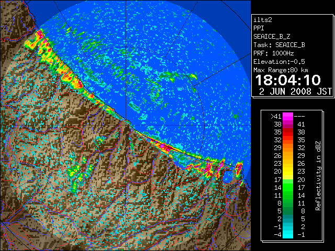Click the 'PPI' scan type text
Viewport: 335px width, 251px height.
pos(259,28)
